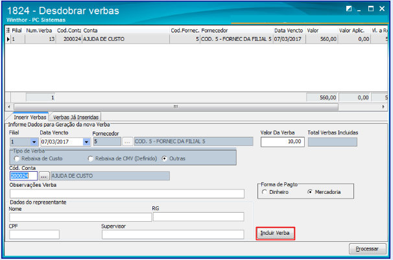Click the Conta column header
Viewport: 393px width, 260px height.
tap(126, 30)
